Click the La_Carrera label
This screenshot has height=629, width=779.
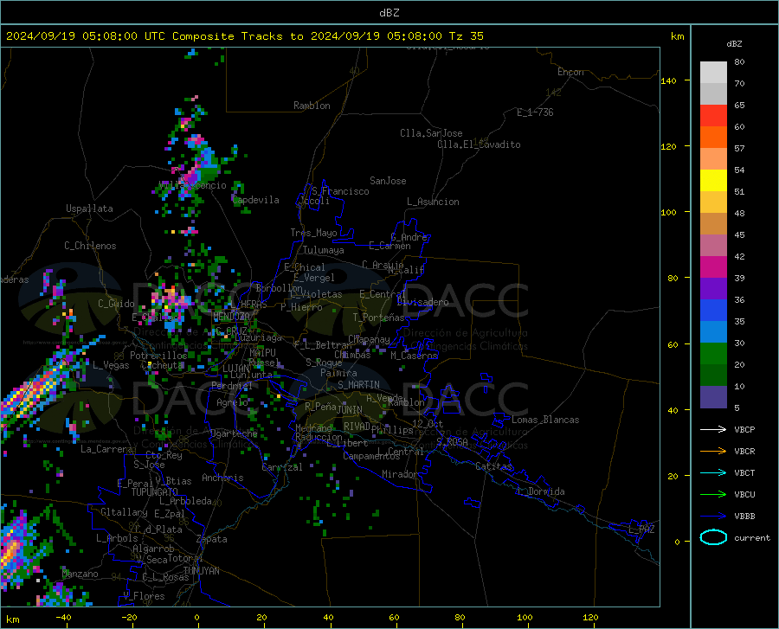[x=106, y=449]
